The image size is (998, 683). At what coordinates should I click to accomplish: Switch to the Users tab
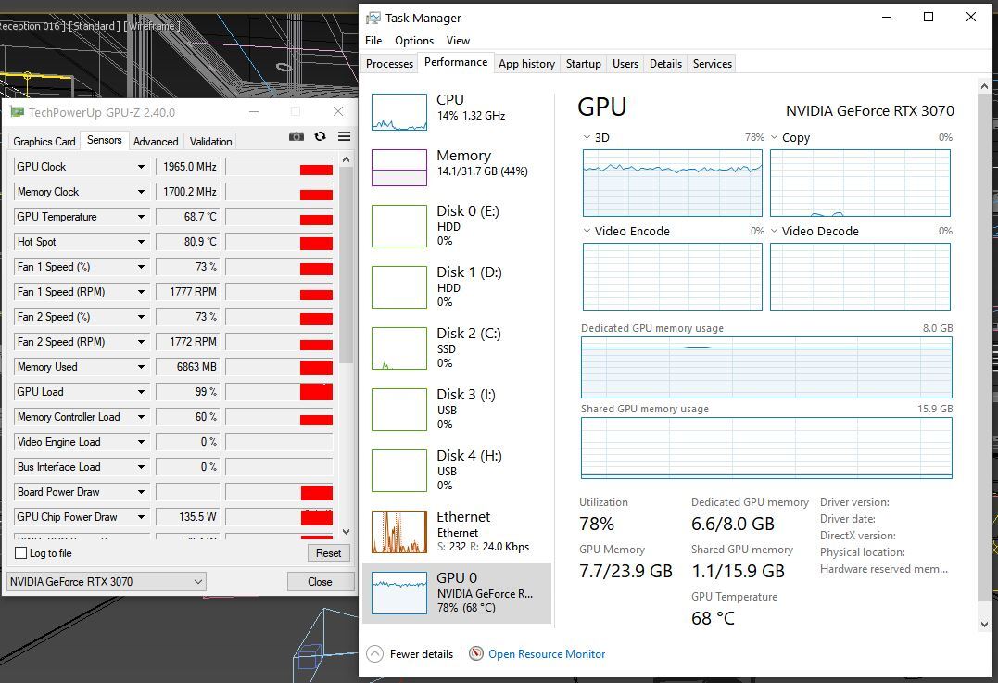(625, 64)
